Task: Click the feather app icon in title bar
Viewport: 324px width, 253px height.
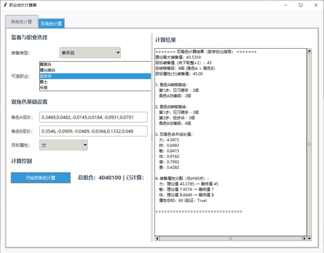Action: coord(5,5)
